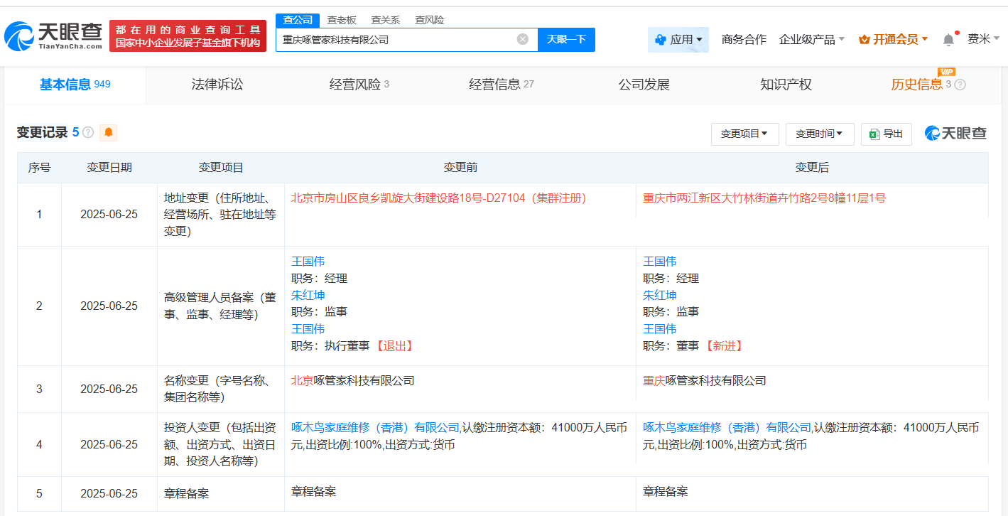This screenshot has height=516, width=1008.
Task: Open the 朱红坤 link in 变更前 column
Action: 308,295
